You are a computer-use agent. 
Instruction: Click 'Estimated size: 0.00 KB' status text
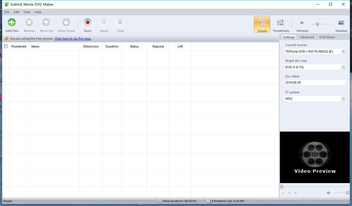(x=228, y=201)
